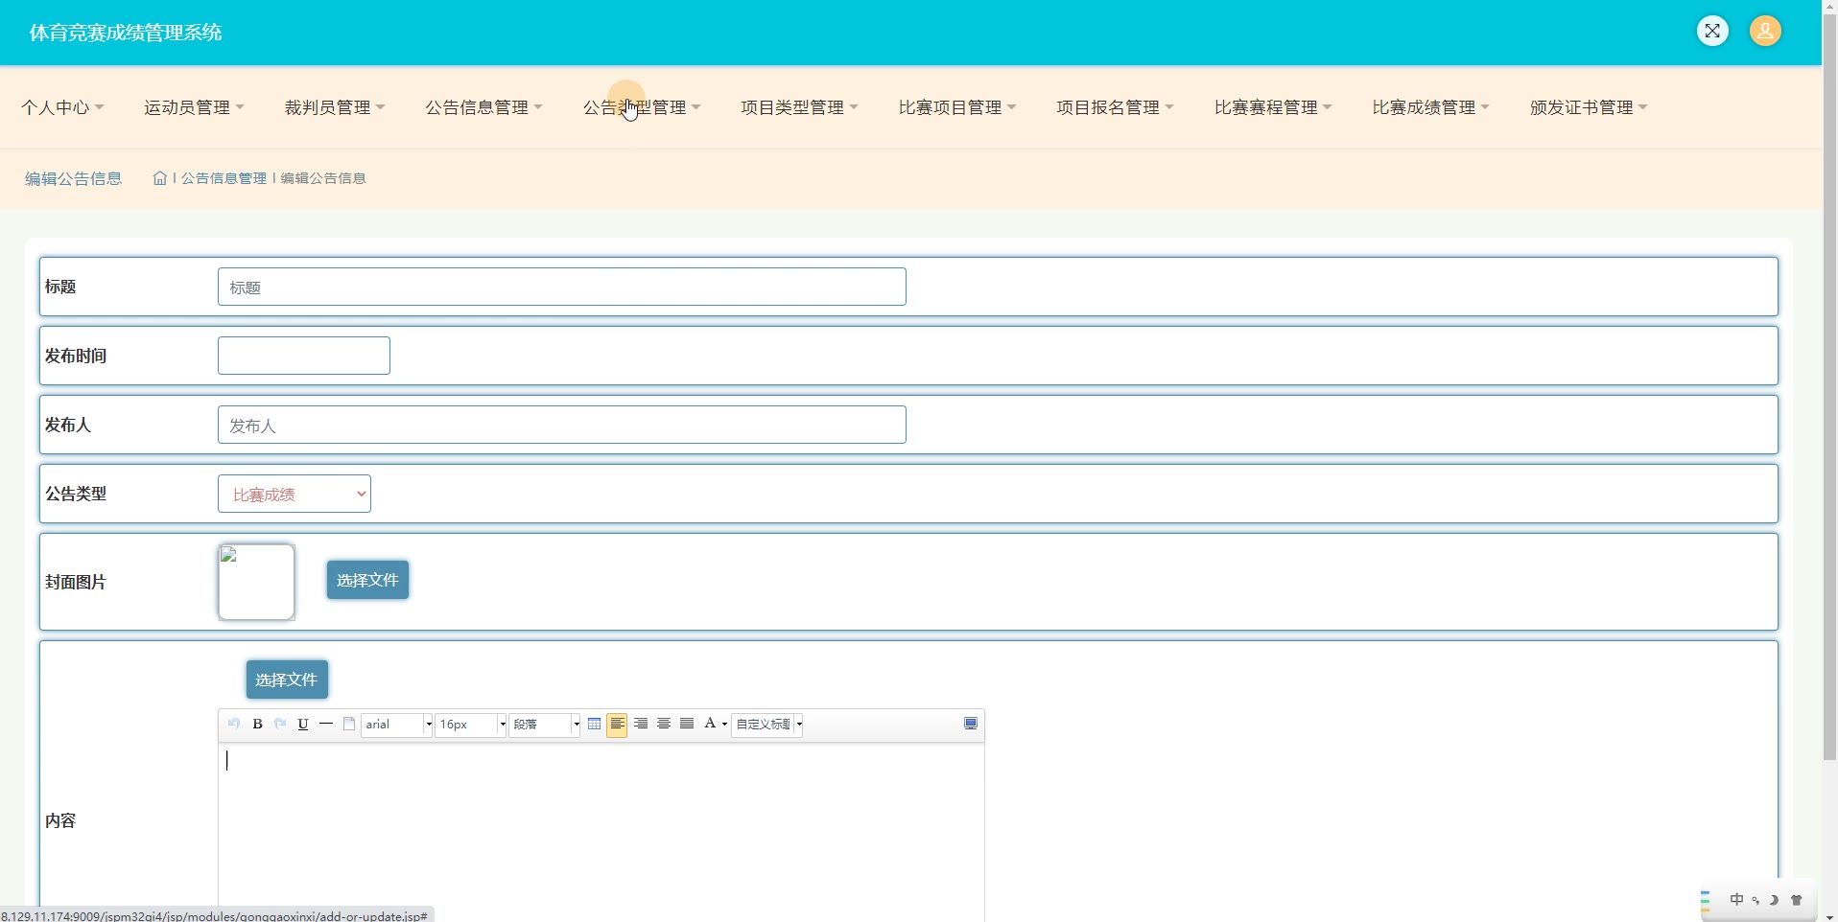The image size is (1838, 922).
Task: Toggle bold formatting in the content editor
Action: coord(257,724)
